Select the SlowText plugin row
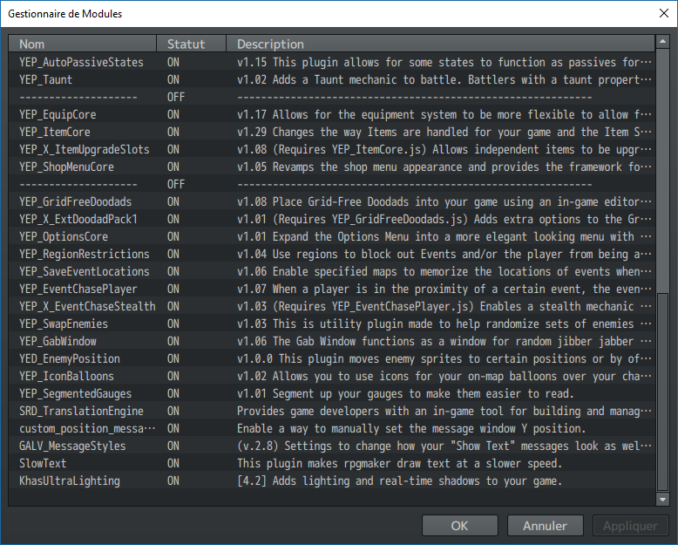 (332, 463)
